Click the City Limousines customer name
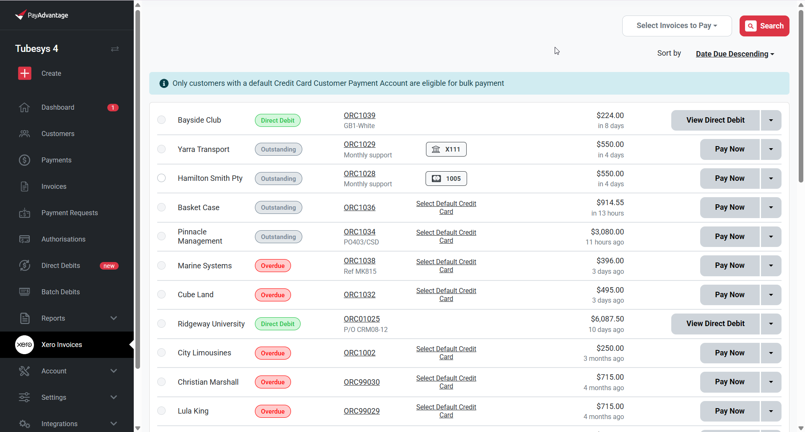The height and width of the screenshot is (432, 805). click(204, 353)
